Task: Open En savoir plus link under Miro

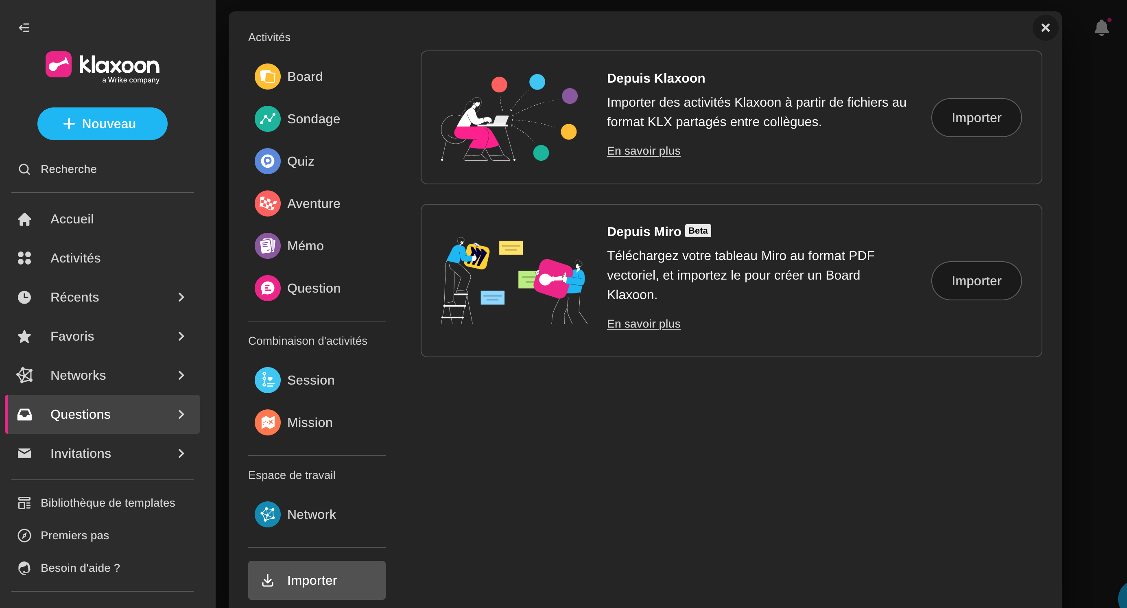Action: click(643, 324)
